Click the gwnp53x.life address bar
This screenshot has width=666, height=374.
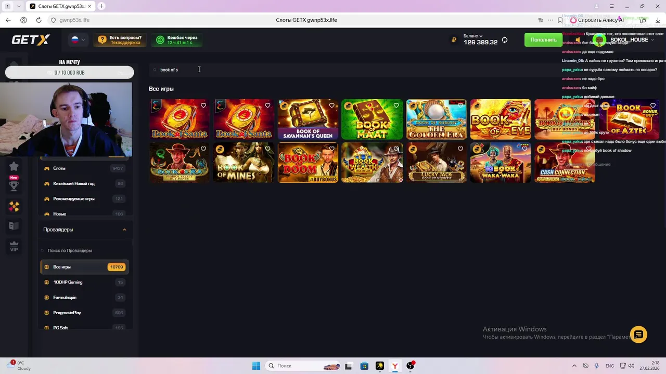pos(74,20)
